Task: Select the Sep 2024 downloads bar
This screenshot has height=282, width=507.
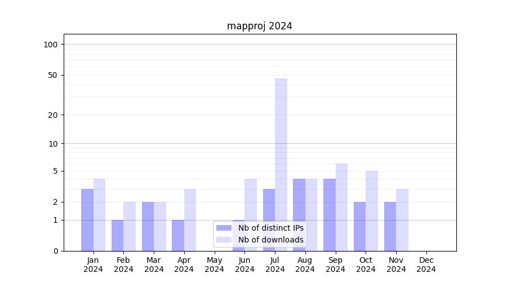Action: tap(341, 207)
